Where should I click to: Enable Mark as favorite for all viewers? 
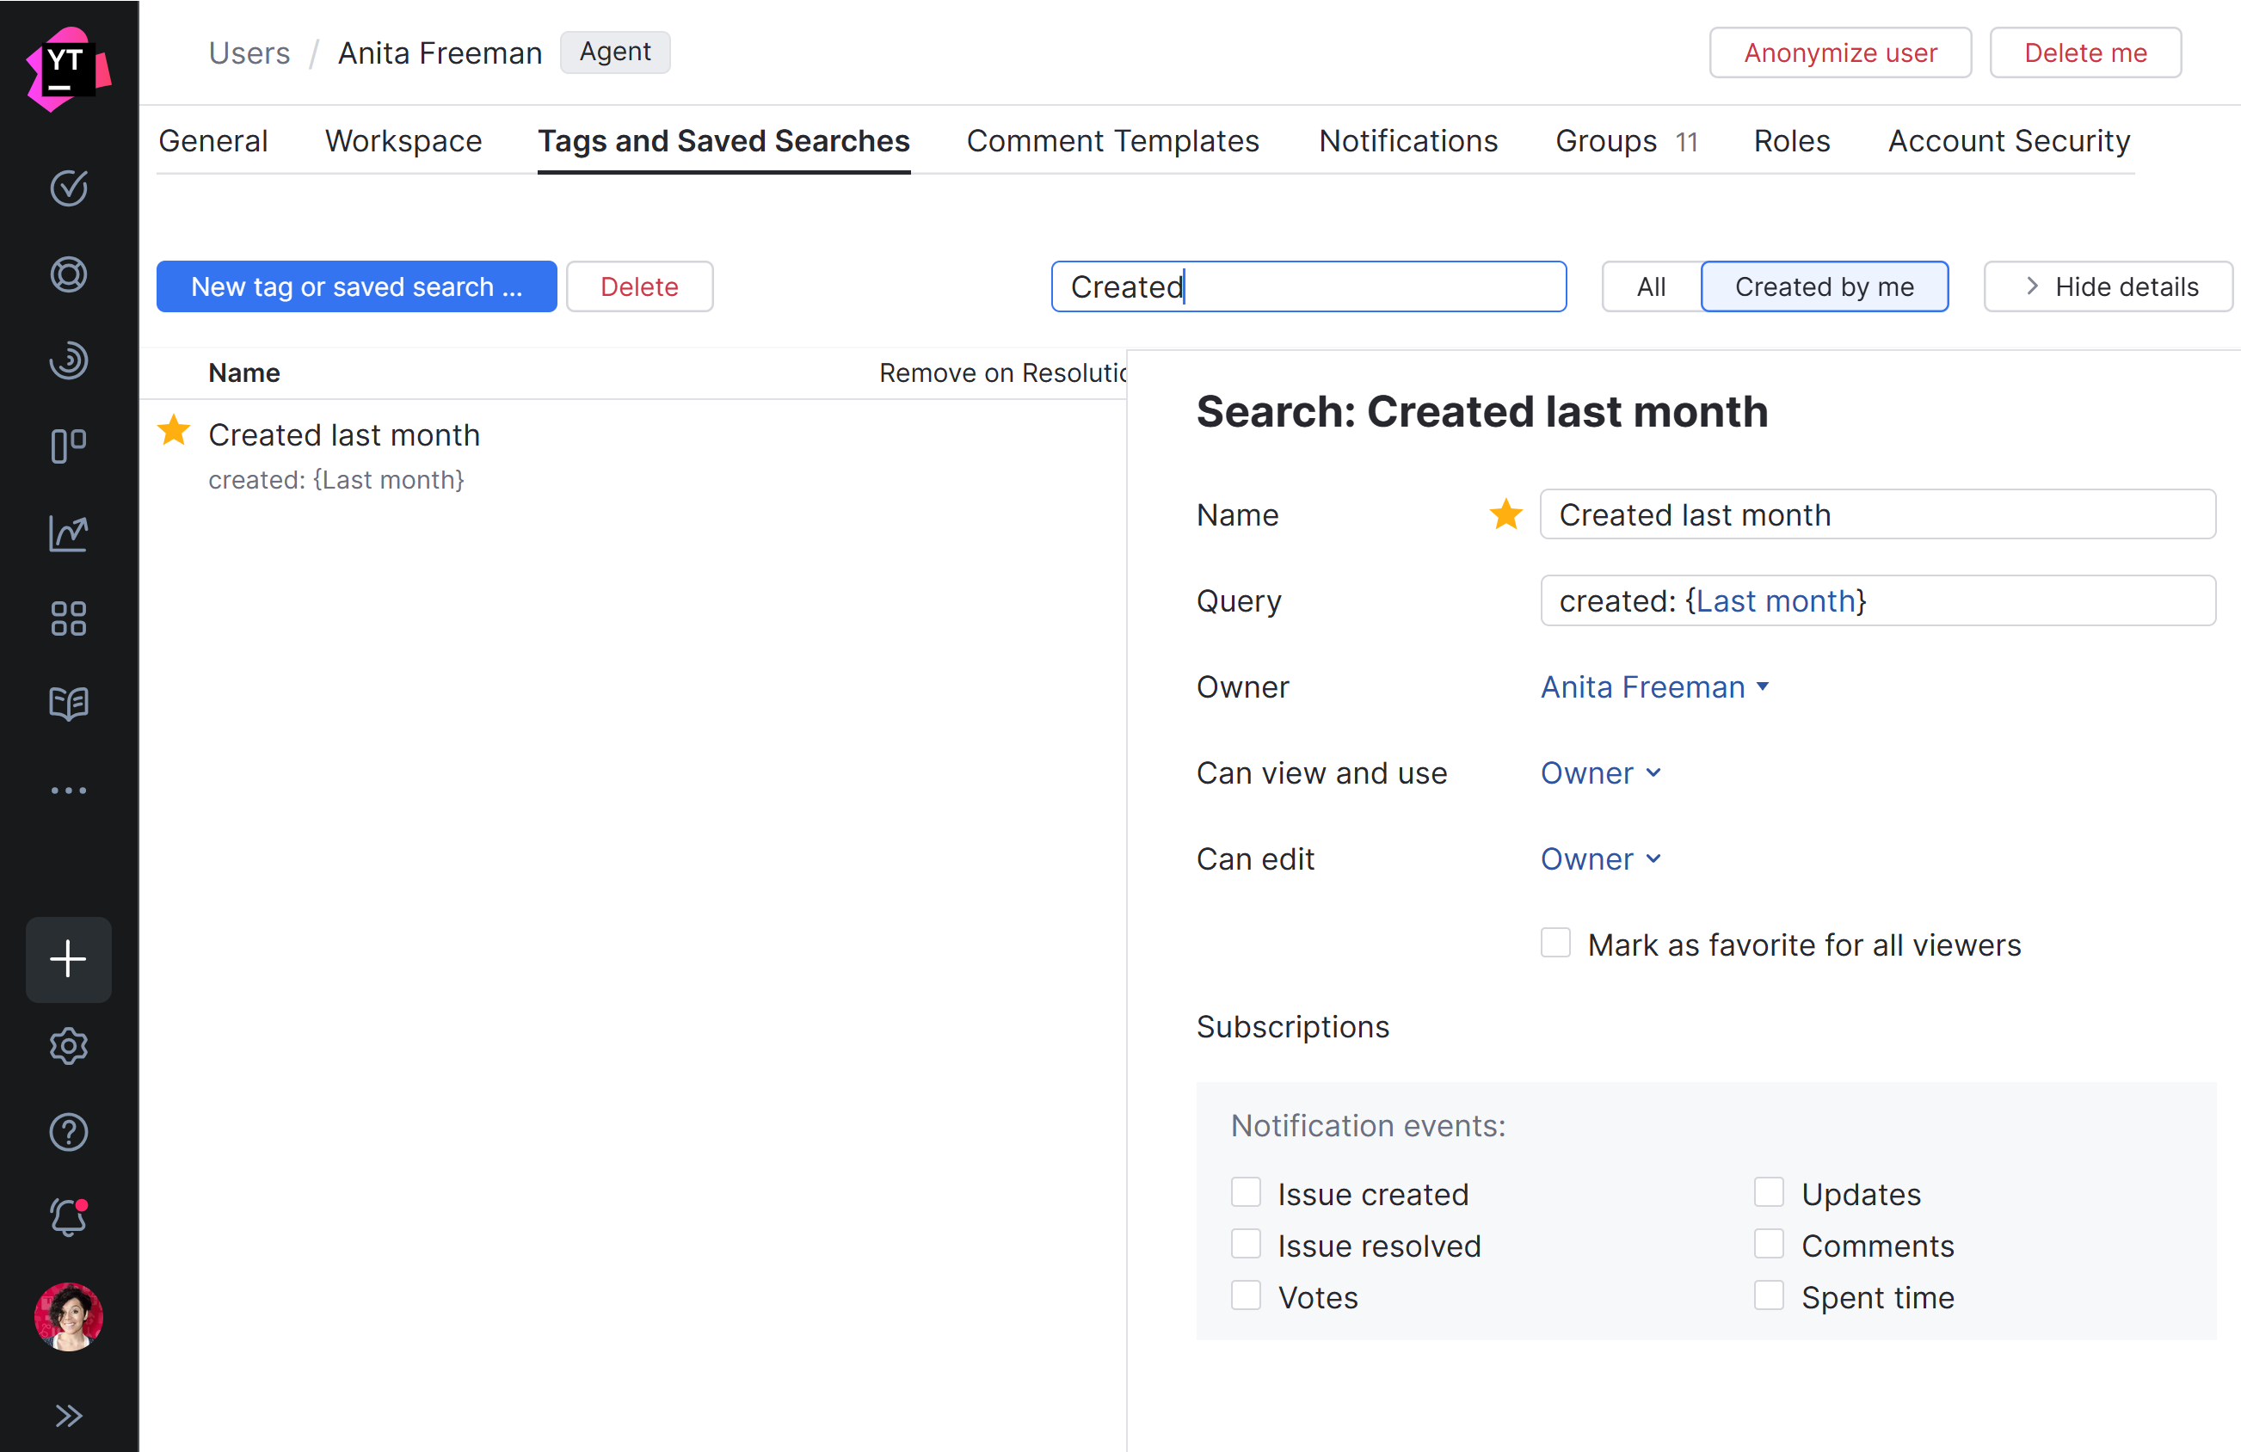pos(1555,943)
